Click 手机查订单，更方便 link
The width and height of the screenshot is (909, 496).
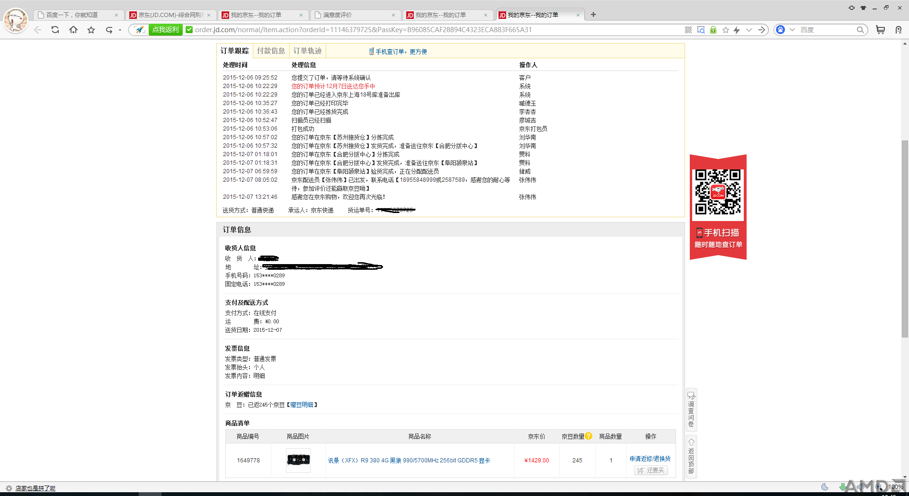point(401,52)
